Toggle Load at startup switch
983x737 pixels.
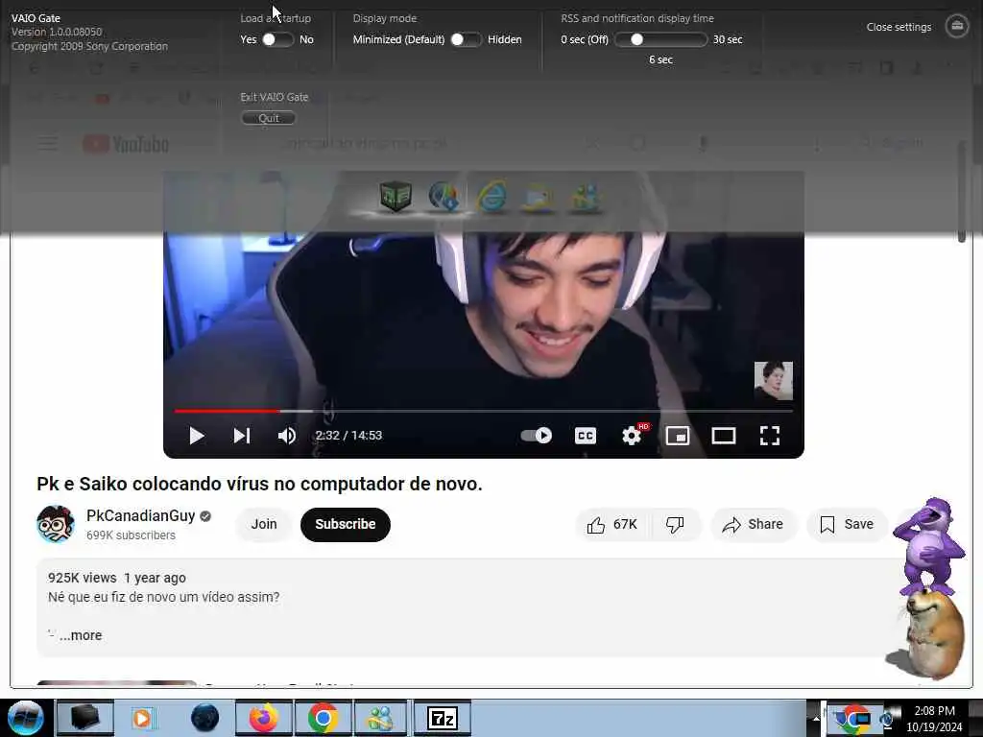277,39
